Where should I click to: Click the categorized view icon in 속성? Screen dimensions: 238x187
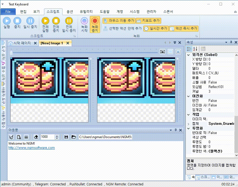coord(189,49)
